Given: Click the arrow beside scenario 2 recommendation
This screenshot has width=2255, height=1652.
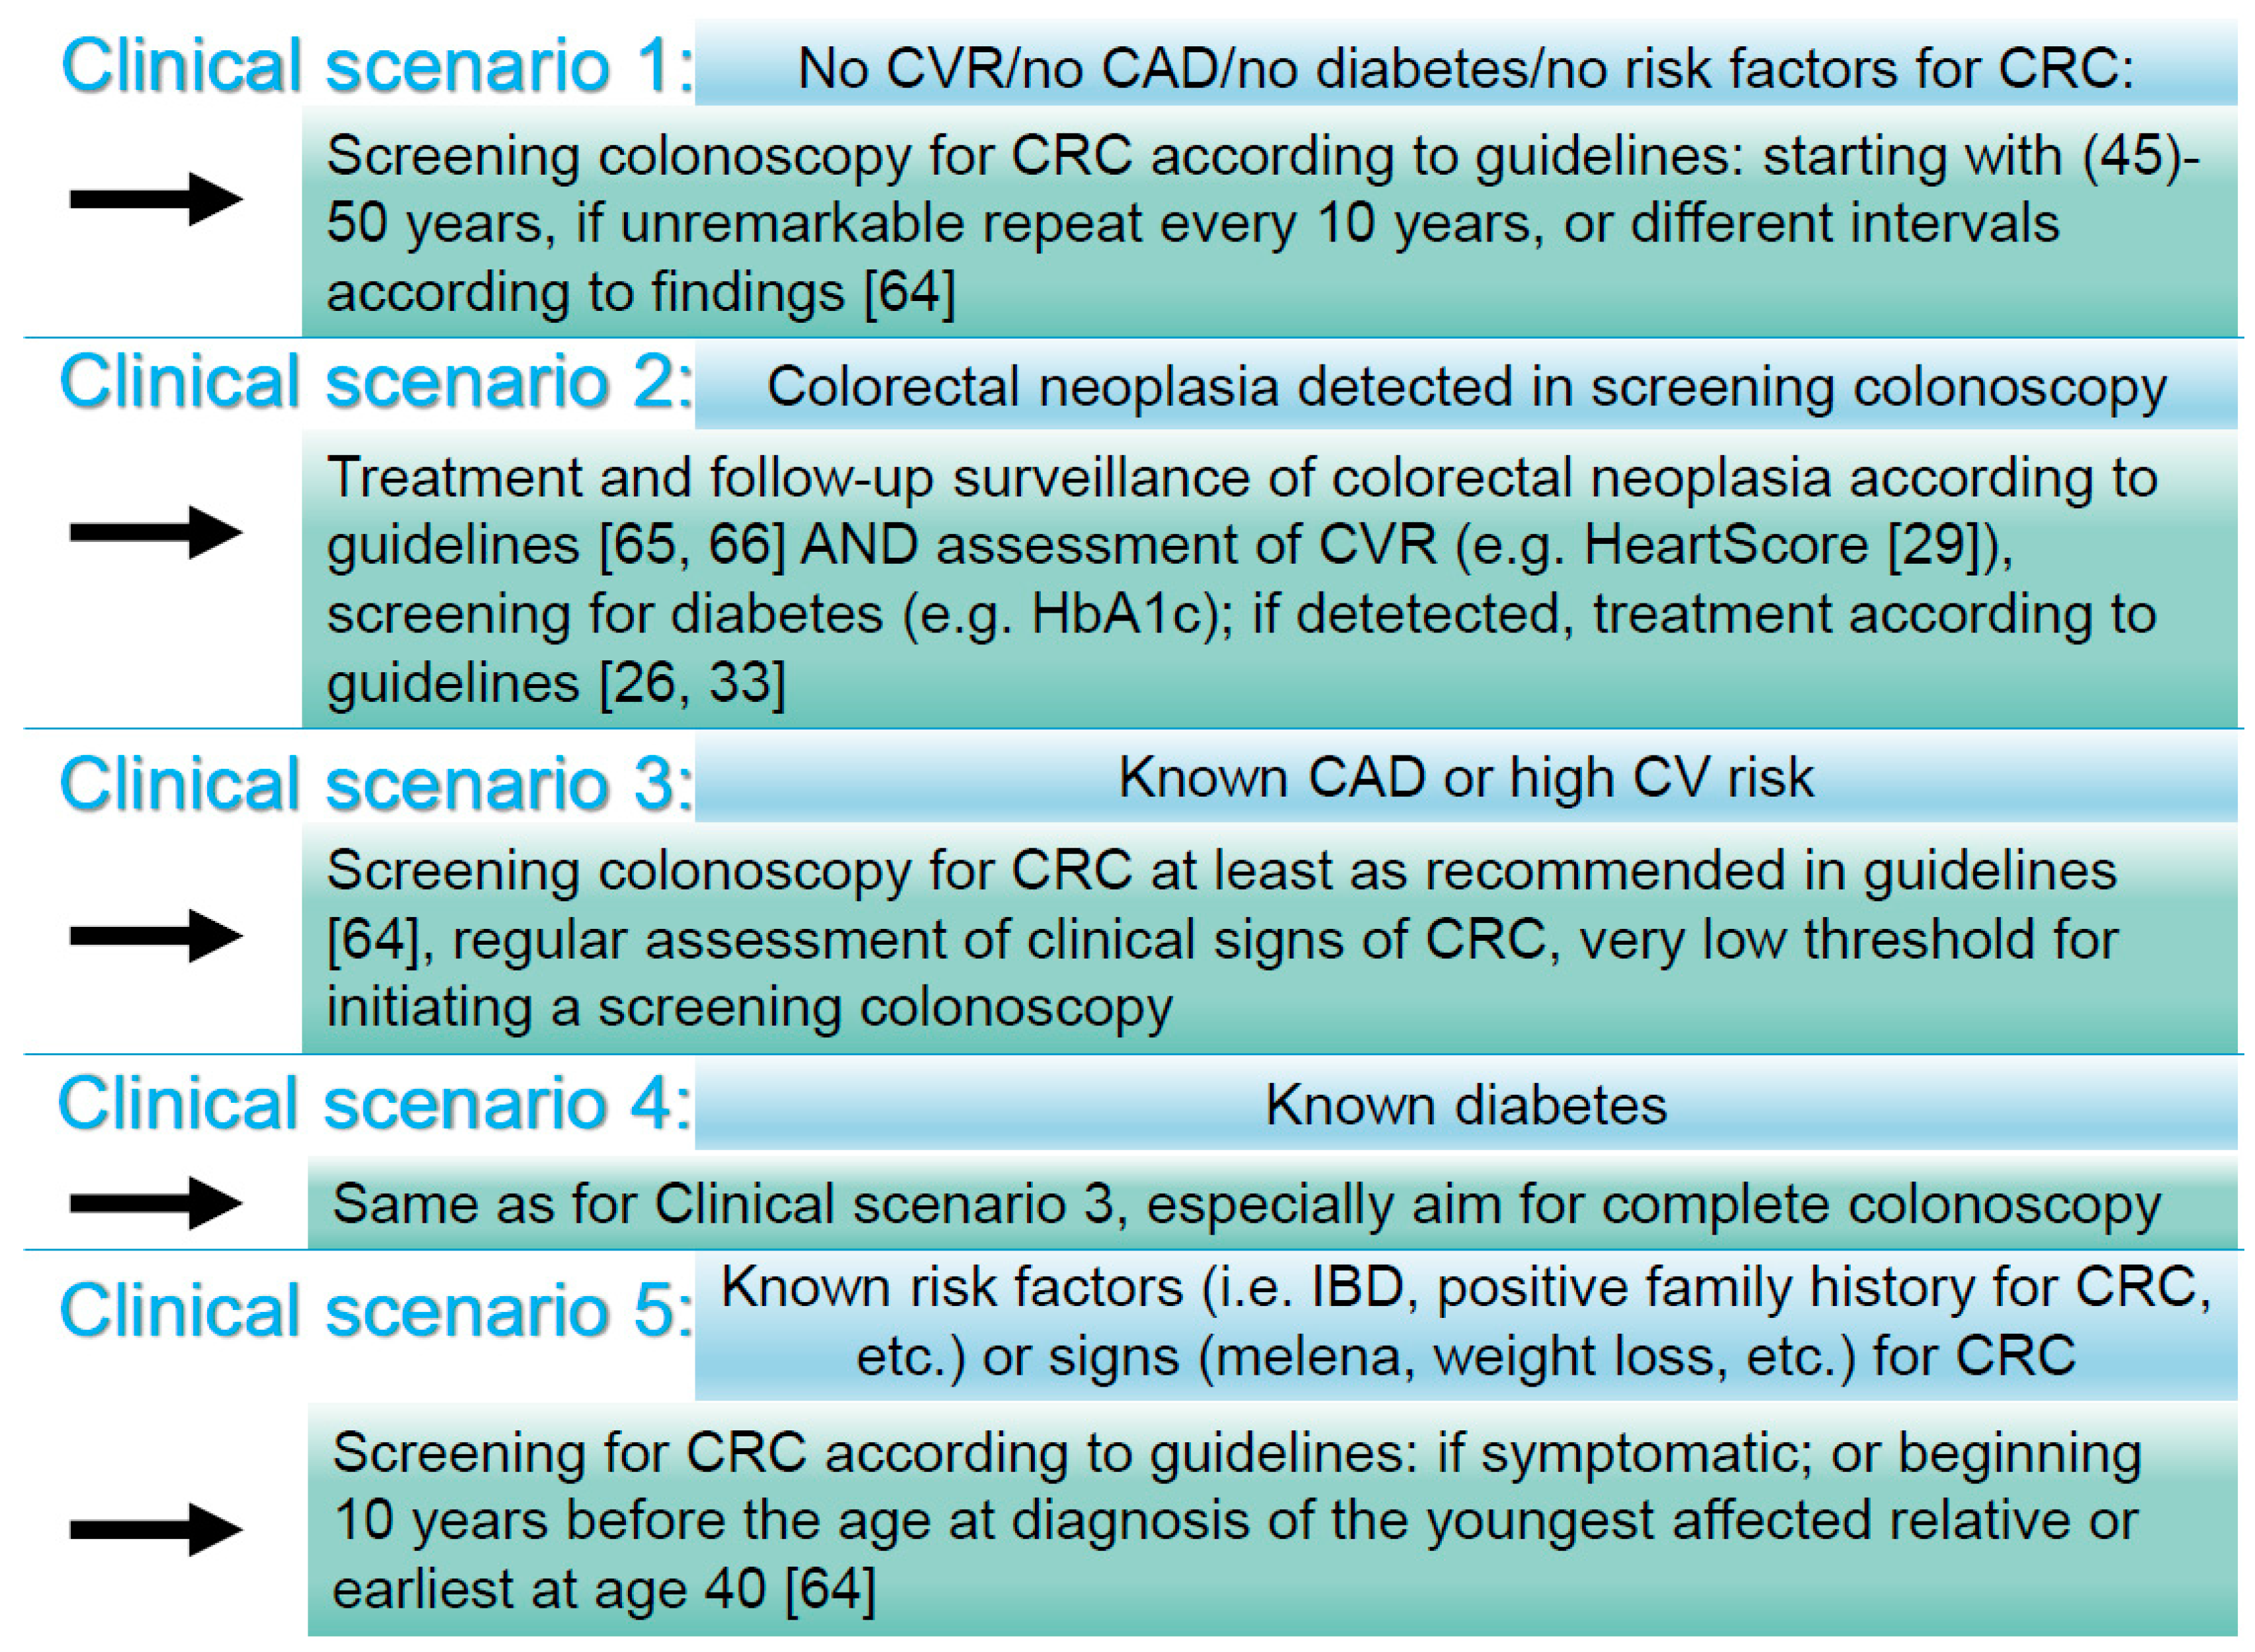Looking at the screenshot, I should click(x=156, y=532).
